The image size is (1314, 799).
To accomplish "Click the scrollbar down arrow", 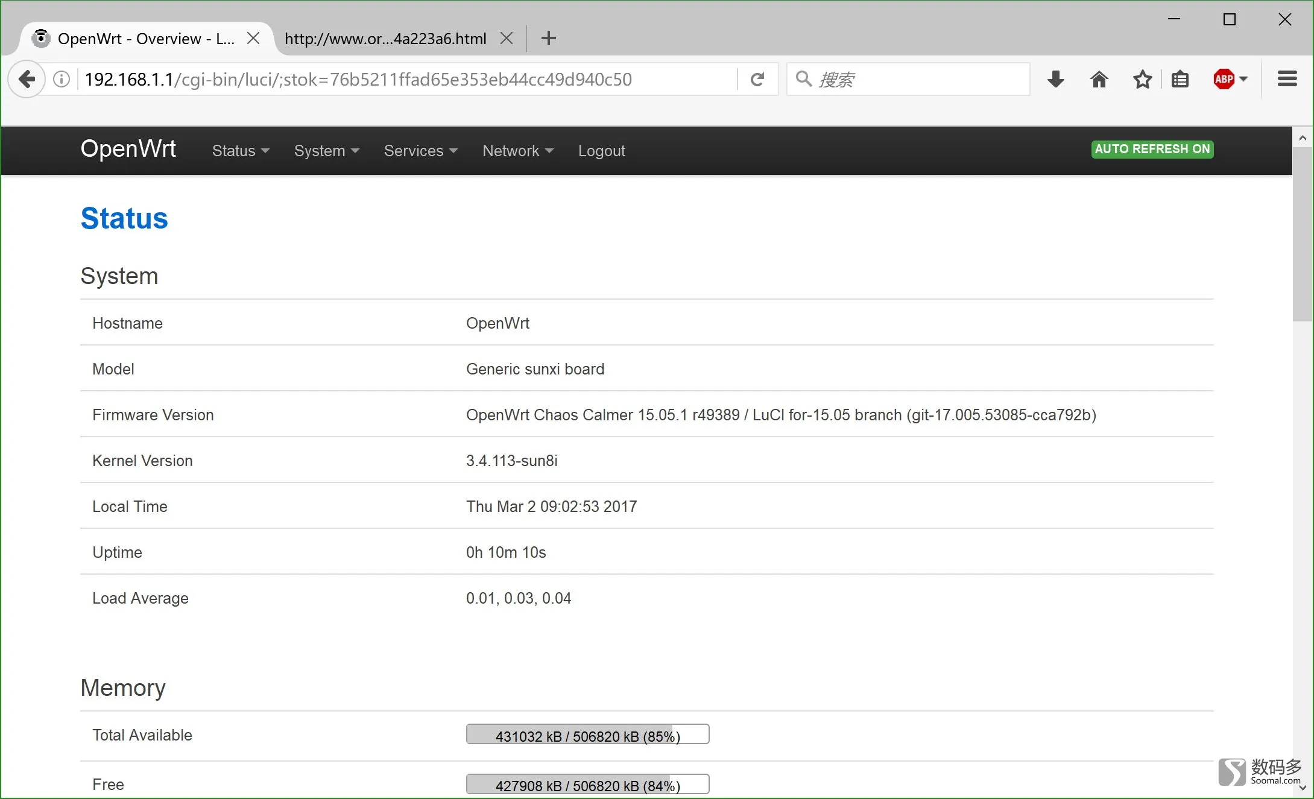I will click(x=1303, y=788).
